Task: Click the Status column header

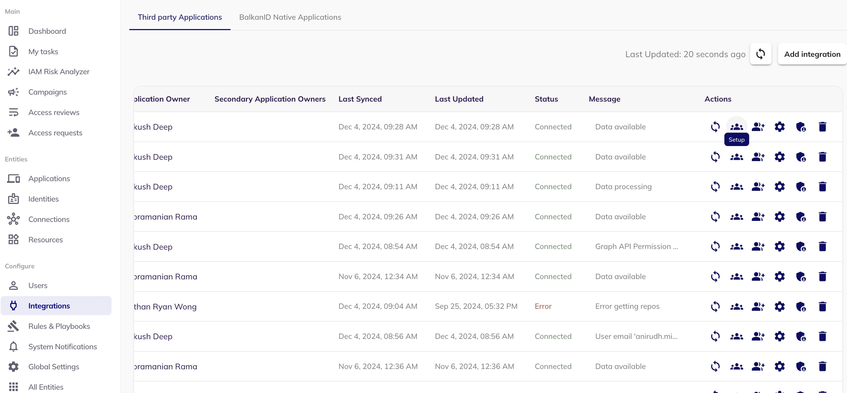Action: pyautogui.click(x=546, y=99)
